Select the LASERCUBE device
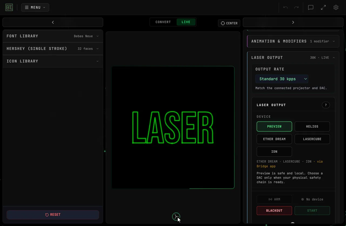 pos(312,139)
